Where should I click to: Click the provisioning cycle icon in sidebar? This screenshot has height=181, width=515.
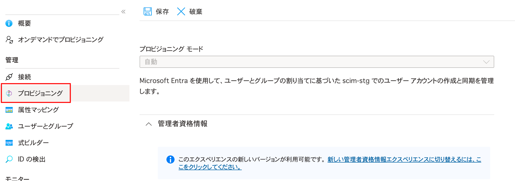click(9, 93)
